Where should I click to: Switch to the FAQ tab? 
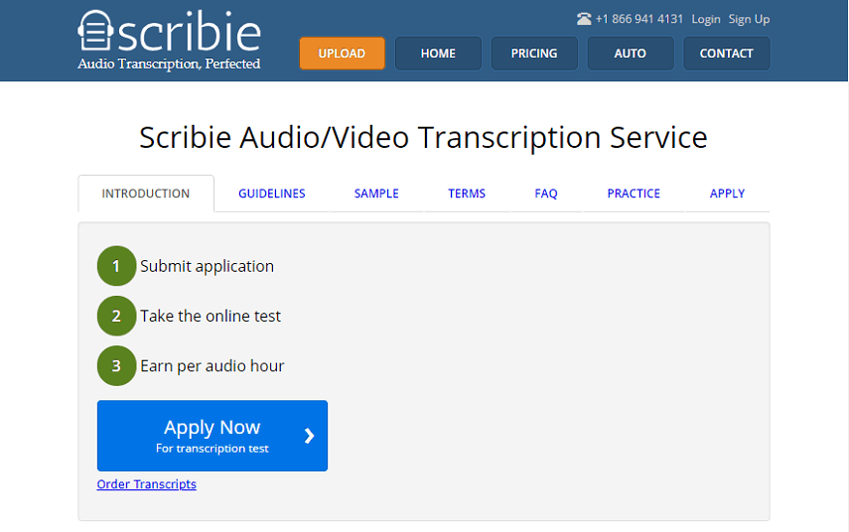coord(546,194)
